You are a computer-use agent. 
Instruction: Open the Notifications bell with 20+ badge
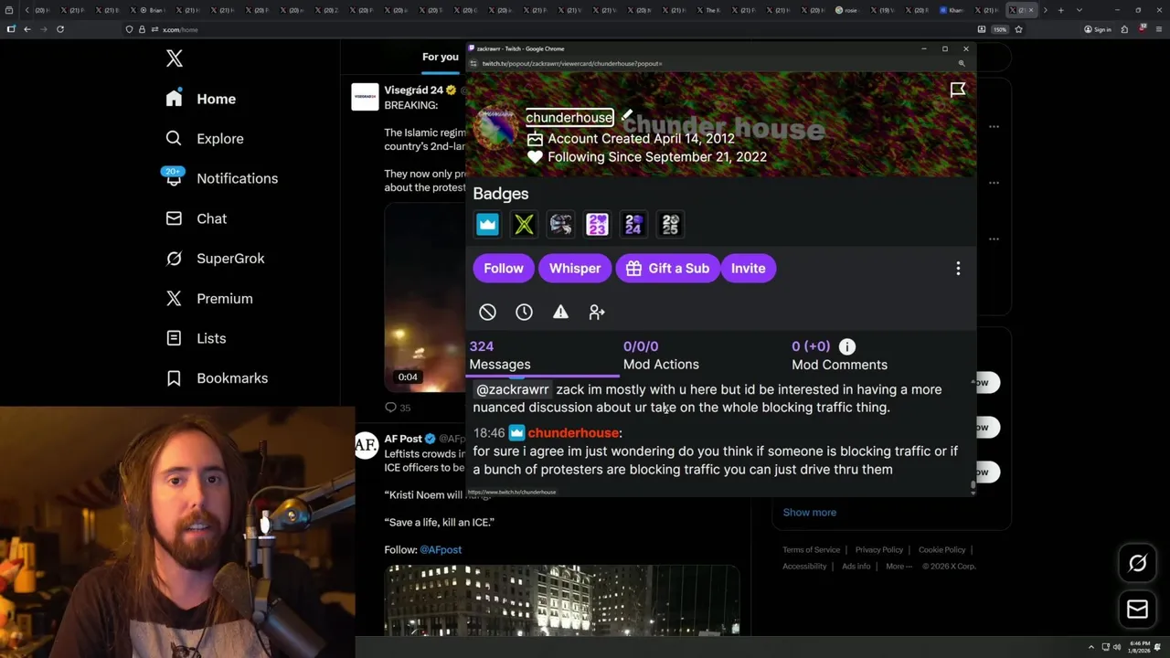tap(174, 177)
